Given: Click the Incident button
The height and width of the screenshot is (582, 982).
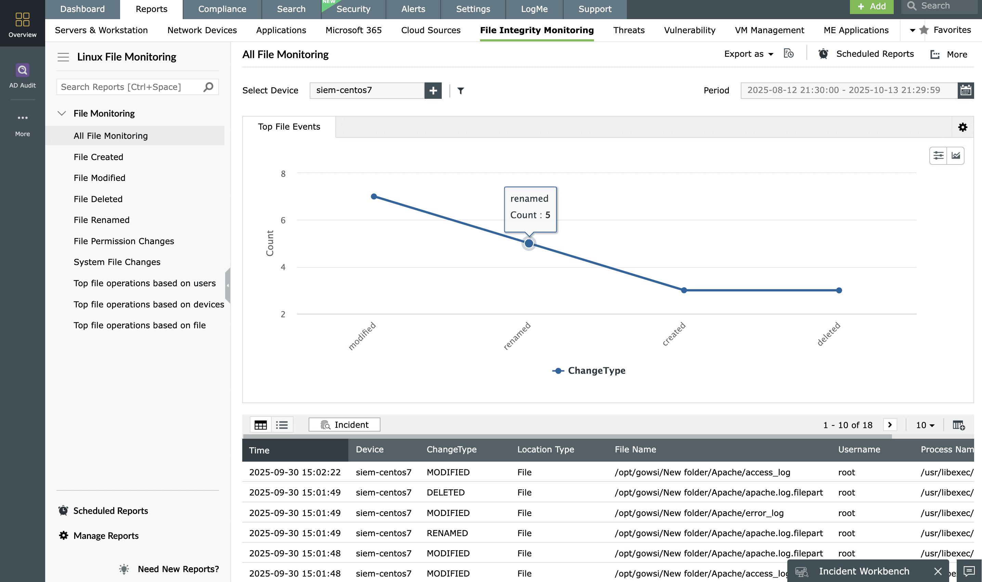Looking at the screenshot, I should coord(344,425).
